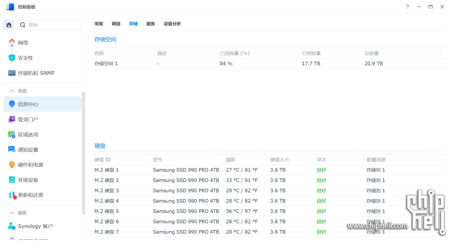Open 终端机和 SNMP terminal icon

click(12, 73)
